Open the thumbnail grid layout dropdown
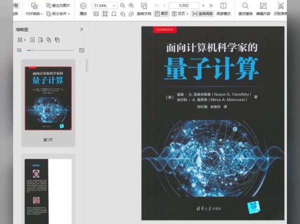 tap(21, 40)
